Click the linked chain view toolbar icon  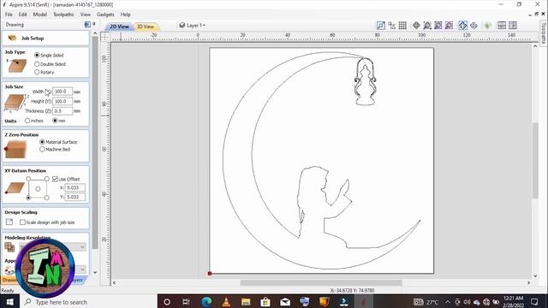(474, 26)
